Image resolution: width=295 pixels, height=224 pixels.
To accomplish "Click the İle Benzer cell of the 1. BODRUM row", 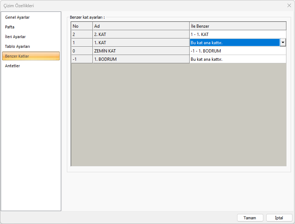I will 237,59.
